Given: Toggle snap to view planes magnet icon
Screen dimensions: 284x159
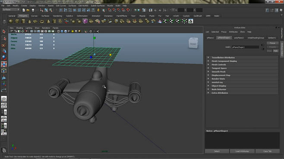Looking at the screenshot, I should [123, 10].
